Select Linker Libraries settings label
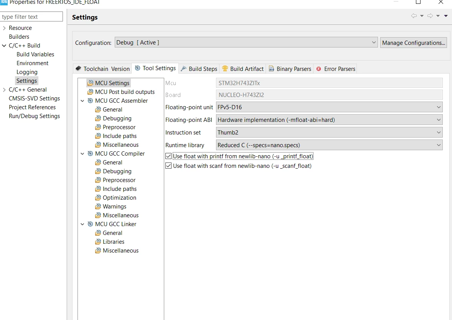Image resolution: width=452 pixels, height=320 pixels. (114, 242)
